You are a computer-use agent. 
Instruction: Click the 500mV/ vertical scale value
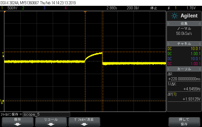[12, 8]
